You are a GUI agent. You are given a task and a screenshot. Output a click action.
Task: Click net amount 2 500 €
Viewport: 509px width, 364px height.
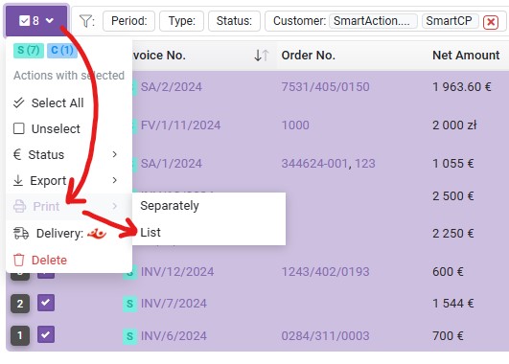[452, 196]
